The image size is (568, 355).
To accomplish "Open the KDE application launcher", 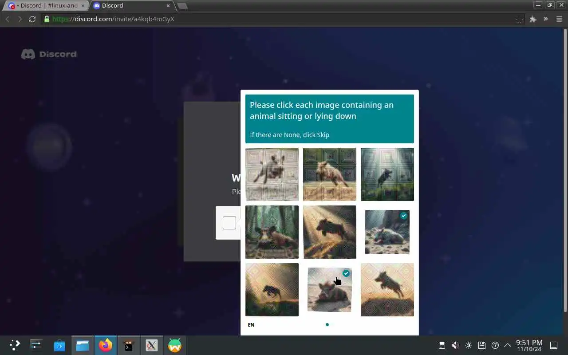I will pos(15,345).
